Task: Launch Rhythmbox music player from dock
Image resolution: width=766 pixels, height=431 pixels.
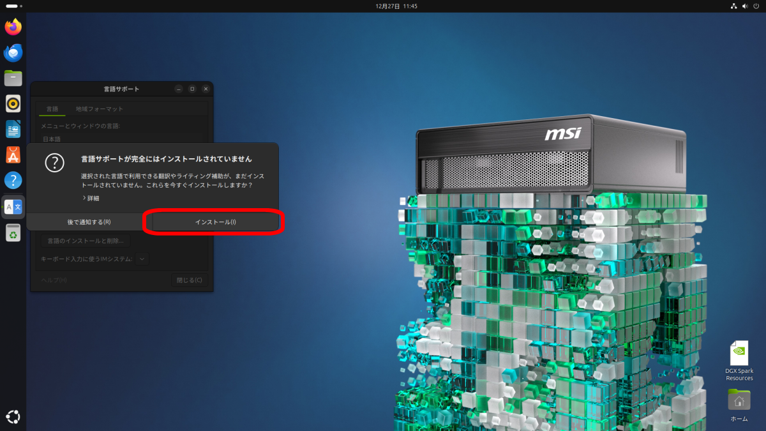Action: 13,103
